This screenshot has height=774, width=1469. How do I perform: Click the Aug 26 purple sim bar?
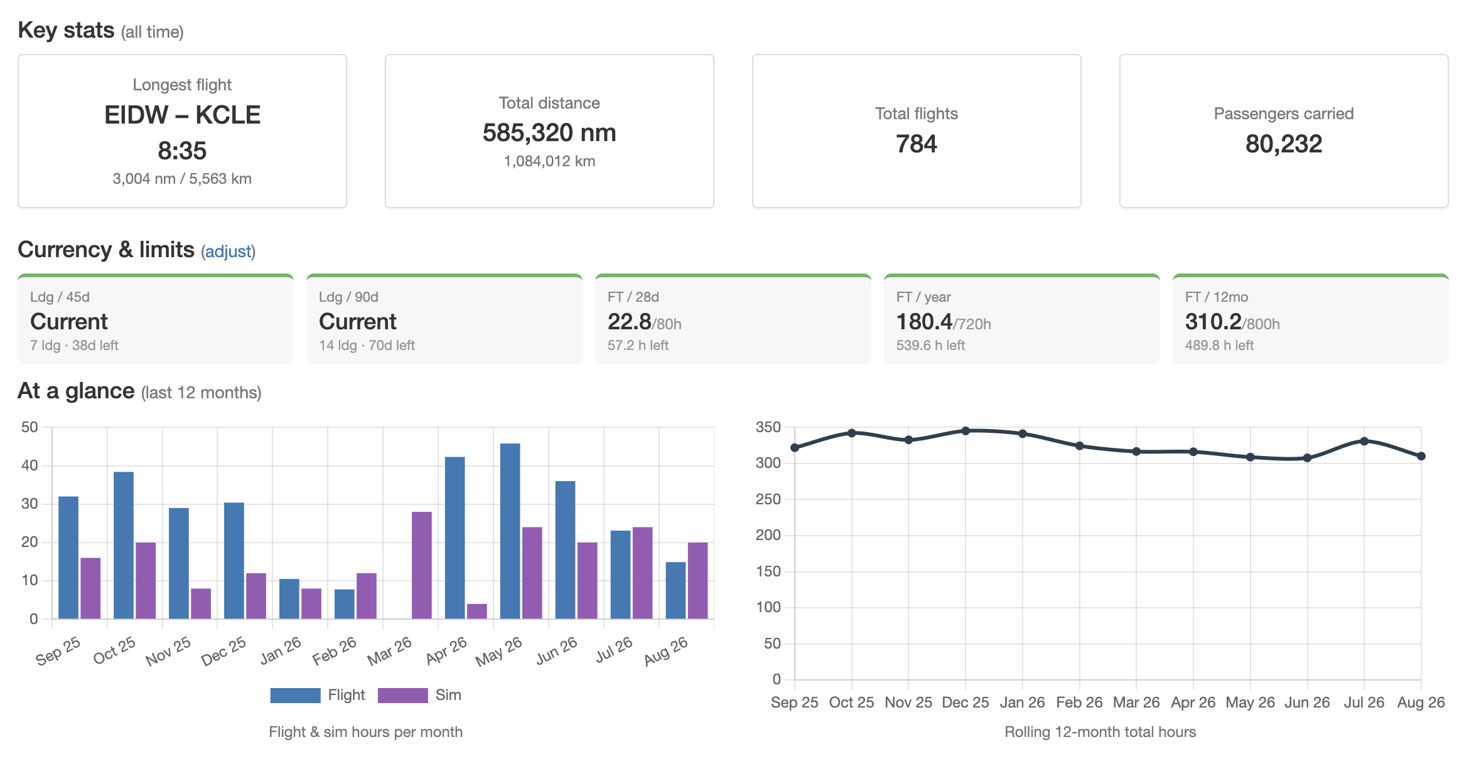point(697,581)
